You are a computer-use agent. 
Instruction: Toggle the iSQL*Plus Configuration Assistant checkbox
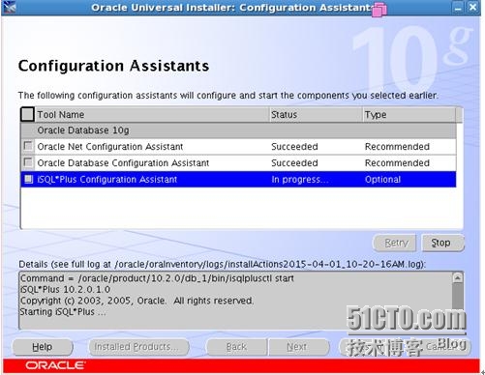28,179
